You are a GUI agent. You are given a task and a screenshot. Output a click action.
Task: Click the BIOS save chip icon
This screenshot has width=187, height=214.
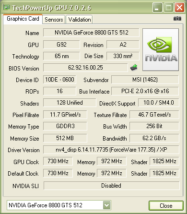[134, 68]
